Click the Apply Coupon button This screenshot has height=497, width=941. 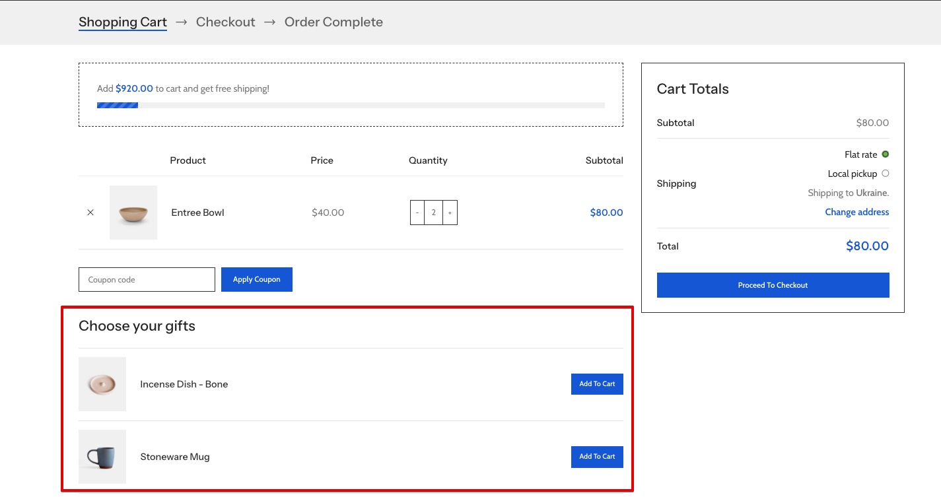tap(257, 279)
